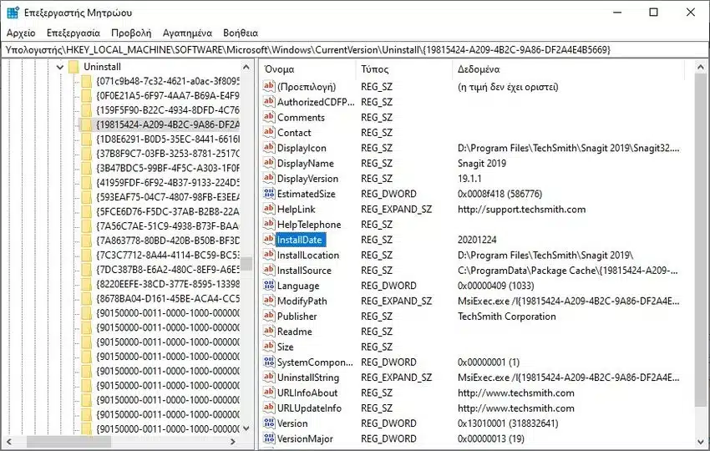The height and width of the screenshot is (451, 710).
Task: Open the Αγαπημένα menu
Action: click(187, 33)
